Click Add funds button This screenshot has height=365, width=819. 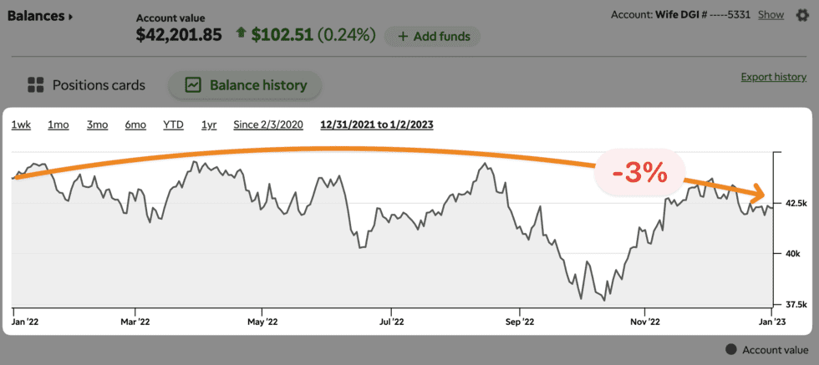point(433,37)
